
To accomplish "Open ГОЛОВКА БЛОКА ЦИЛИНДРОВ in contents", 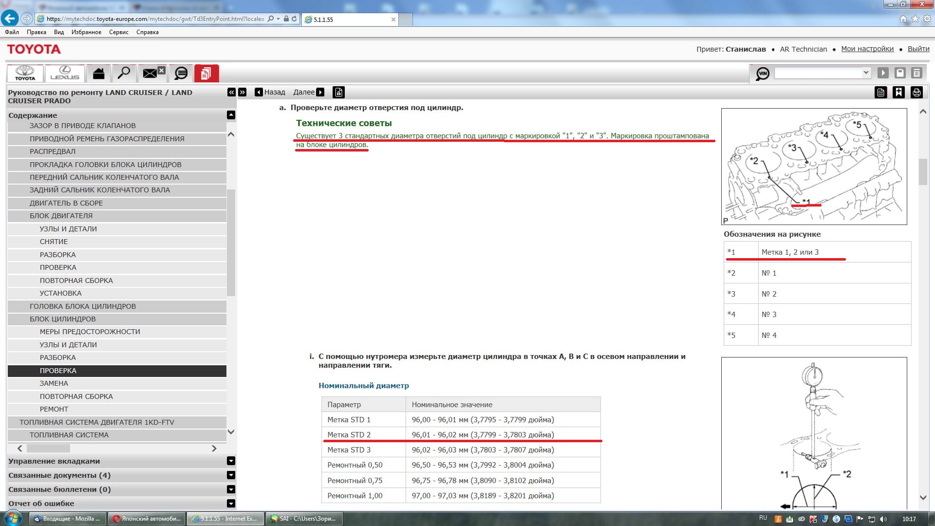I will (117, 306).
